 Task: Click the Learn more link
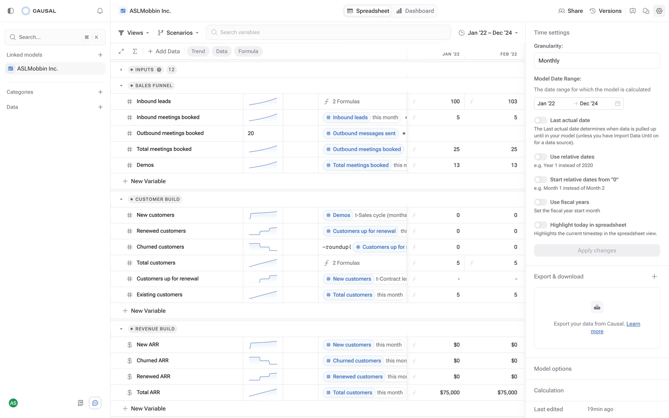(633, 324)
